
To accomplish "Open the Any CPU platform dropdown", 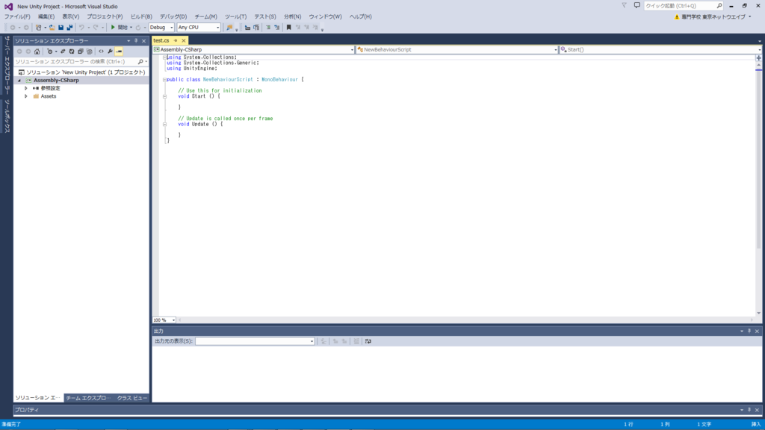I will (x=199, y=28).
